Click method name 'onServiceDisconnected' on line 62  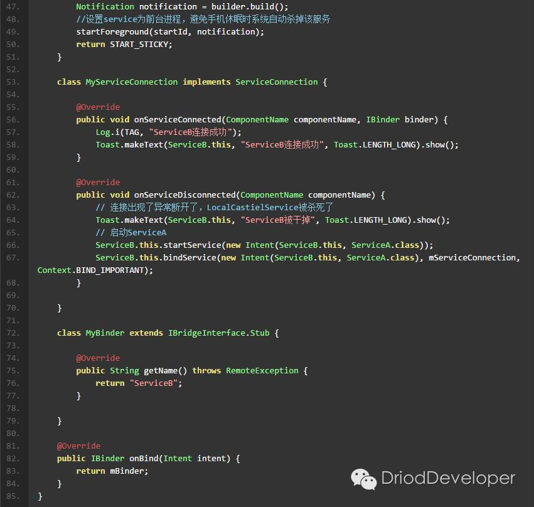point(185,195)
